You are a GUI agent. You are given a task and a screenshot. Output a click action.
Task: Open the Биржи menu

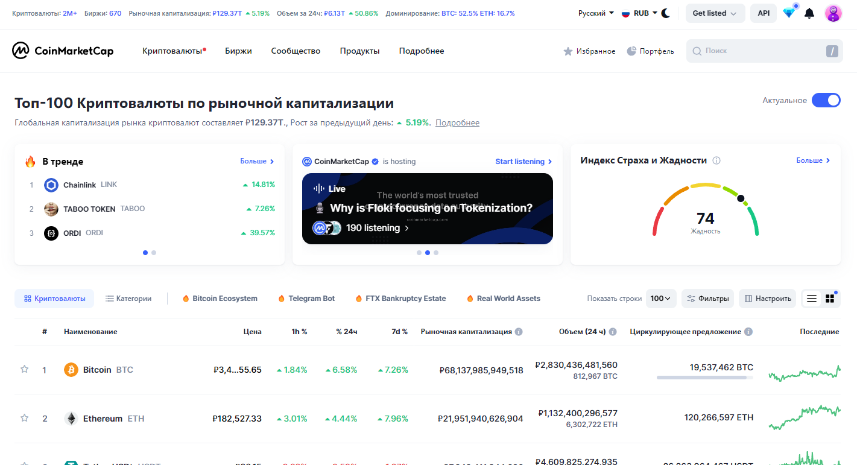pyautogui.click(x=238, y=51)
